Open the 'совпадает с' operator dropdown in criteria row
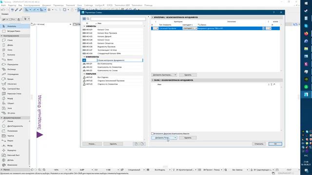This screenshot has width=312, height=175. click(190, 28)
